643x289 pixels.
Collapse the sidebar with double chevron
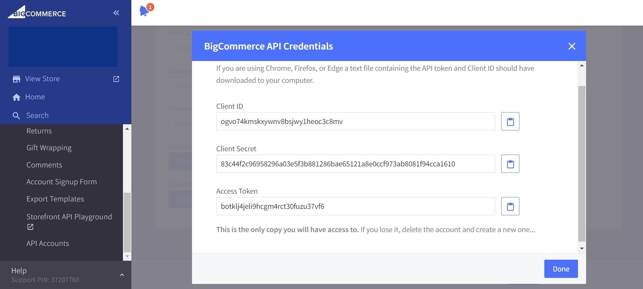click(116, 13)
